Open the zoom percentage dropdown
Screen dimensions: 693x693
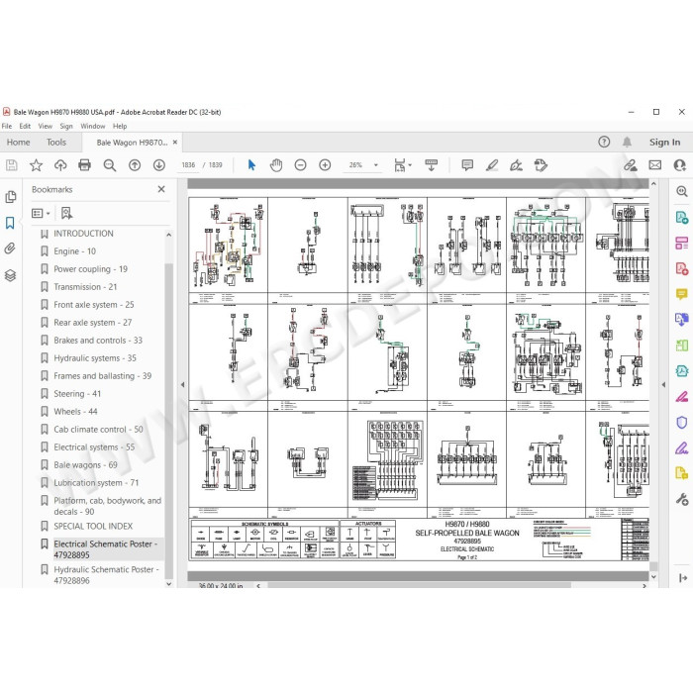pyautogui.click(x=376, y=165)
